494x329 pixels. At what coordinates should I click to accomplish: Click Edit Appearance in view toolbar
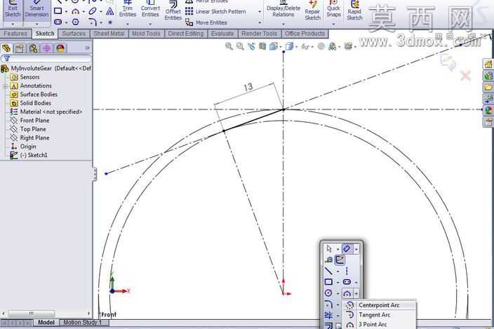click(321, 46)
